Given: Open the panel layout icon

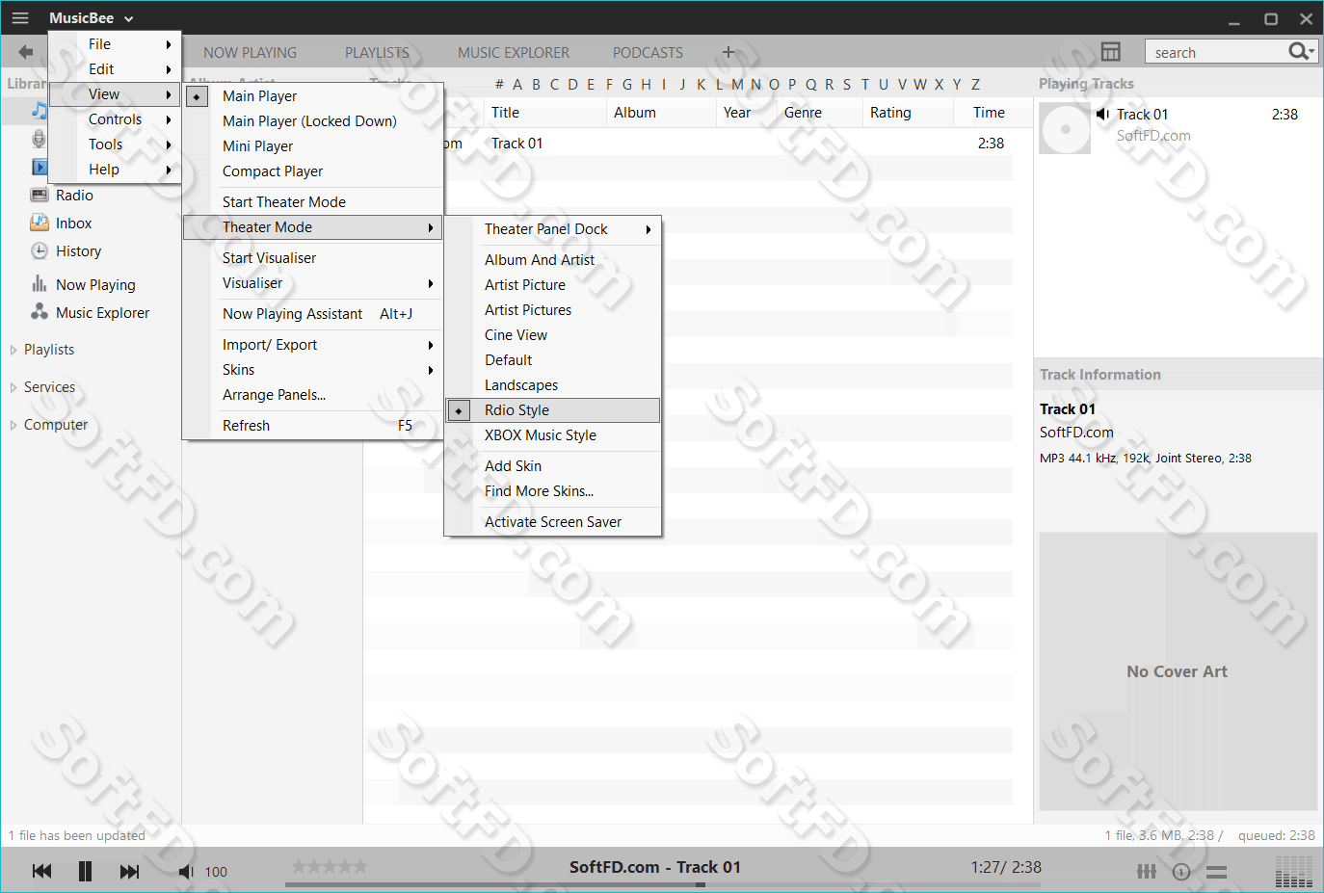Looking at the screenshot, I should point(1111,52).
